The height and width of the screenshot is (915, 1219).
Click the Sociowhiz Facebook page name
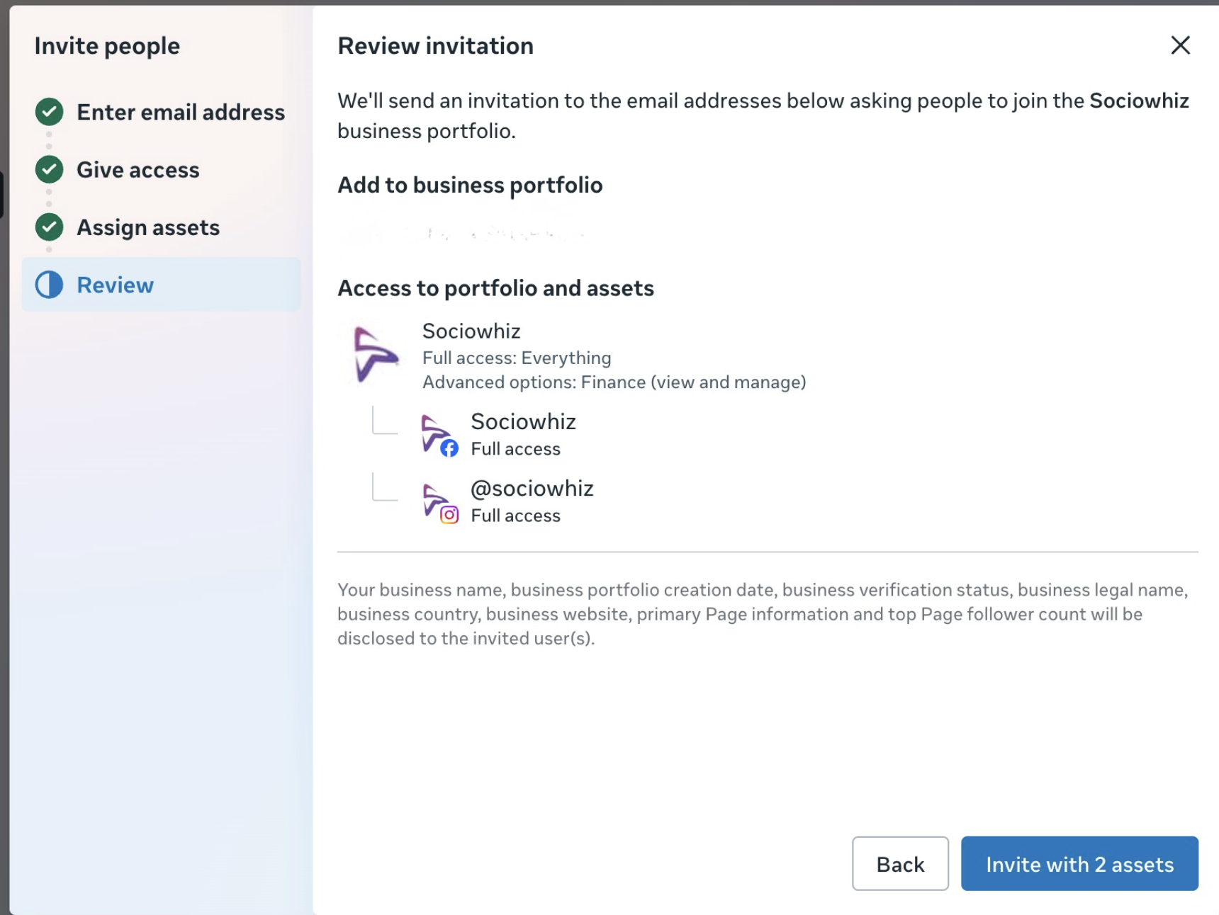coord(523,421)
